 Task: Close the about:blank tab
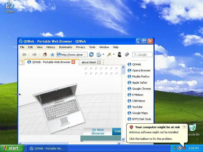99,62
